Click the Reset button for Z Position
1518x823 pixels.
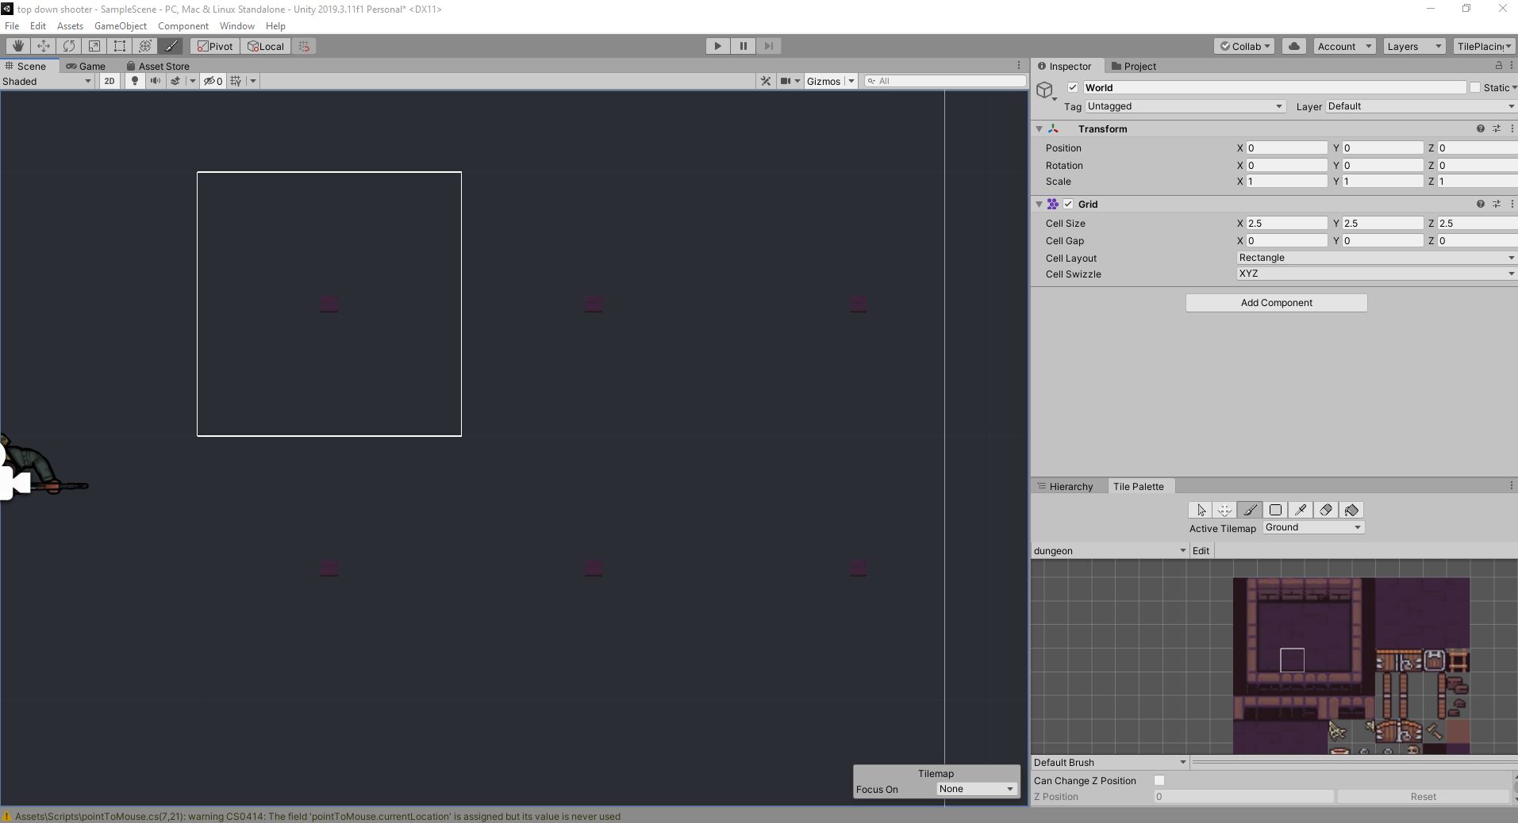pos(1424,796)
